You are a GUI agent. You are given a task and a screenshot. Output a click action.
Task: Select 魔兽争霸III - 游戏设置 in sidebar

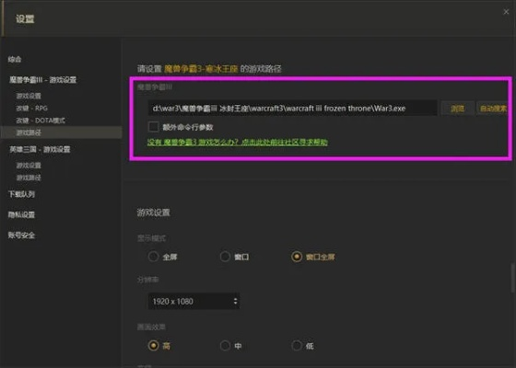42,79
